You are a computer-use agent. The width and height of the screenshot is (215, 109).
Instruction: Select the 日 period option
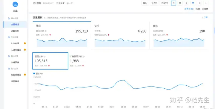(173, 3)
